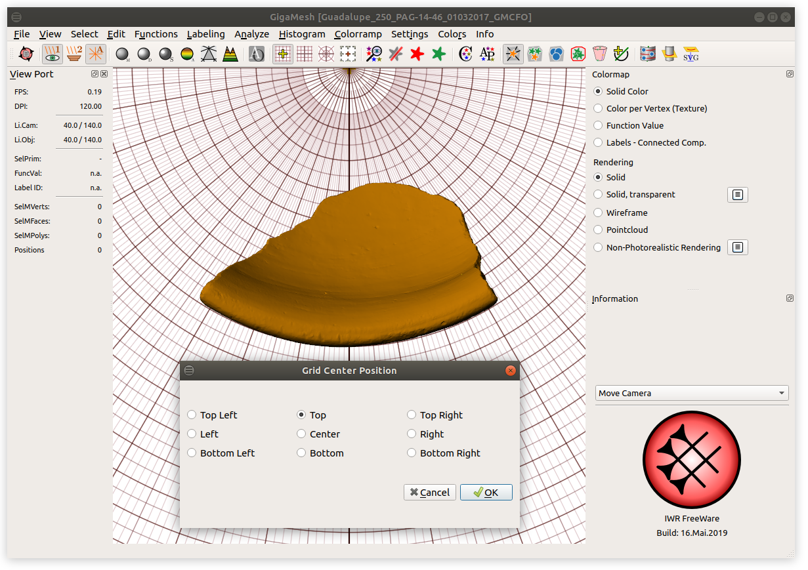This screenshot has width=808, height=570.
Task: Click the gray star crossed by red line icon
Action: (x=396, y=54)
